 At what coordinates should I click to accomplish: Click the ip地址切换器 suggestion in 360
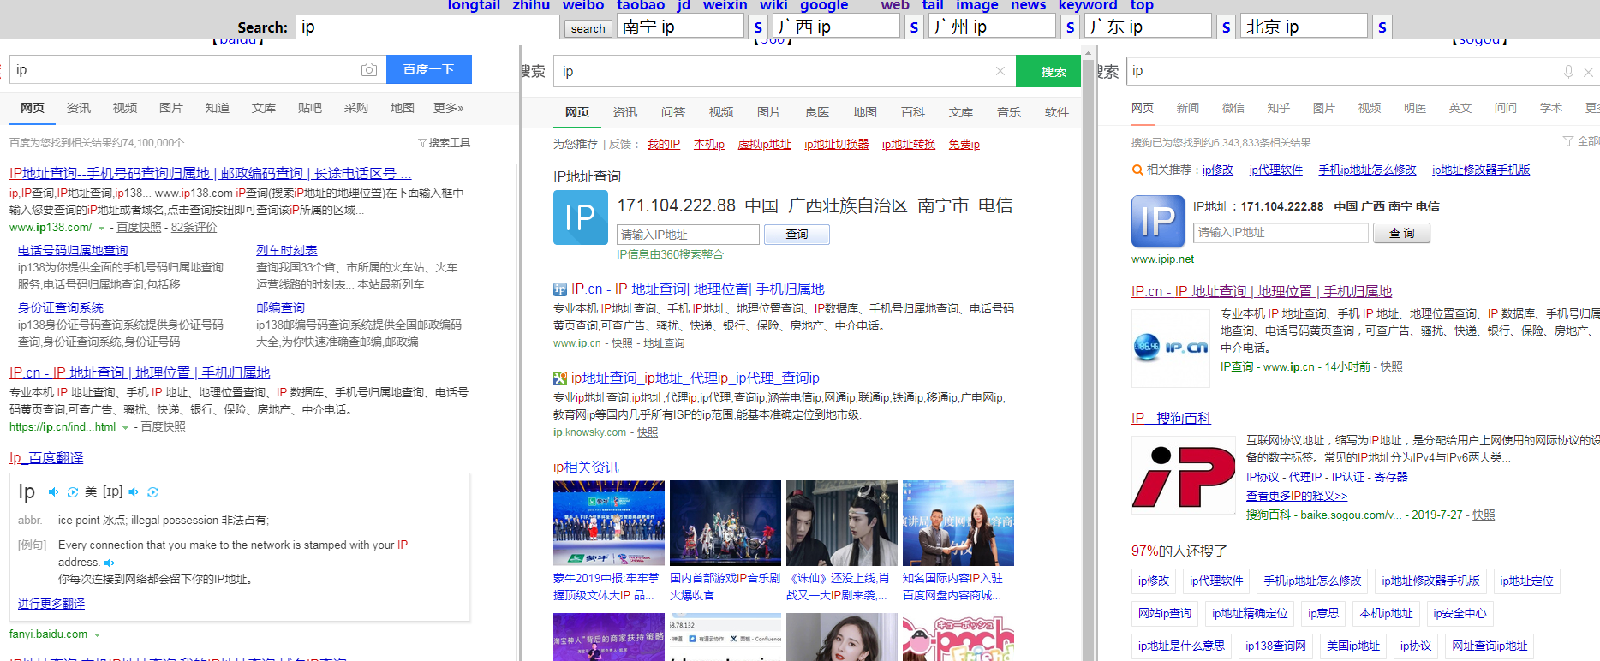coord(837,144)
